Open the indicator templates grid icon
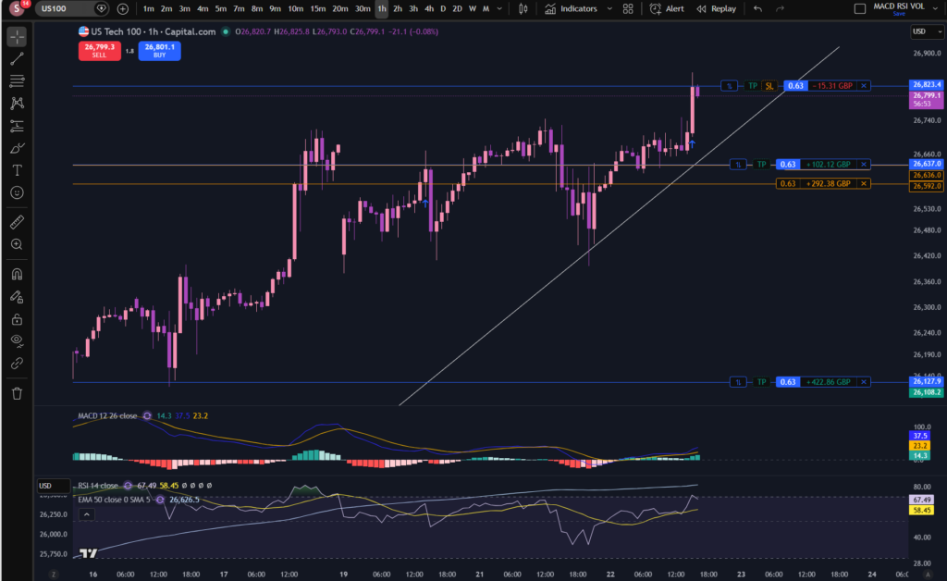The width and height of the screenshot is (947, 581). coord(628,9)
